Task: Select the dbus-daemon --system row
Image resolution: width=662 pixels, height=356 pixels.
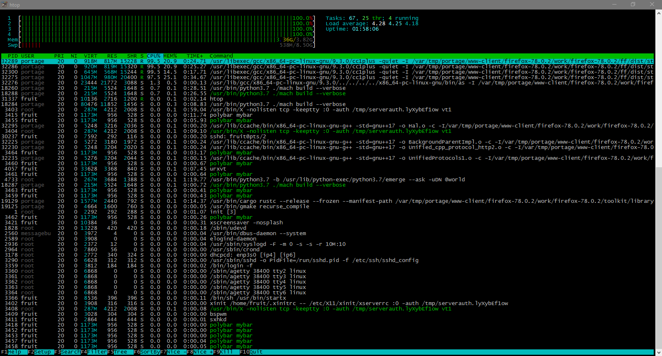Action: 327,233
